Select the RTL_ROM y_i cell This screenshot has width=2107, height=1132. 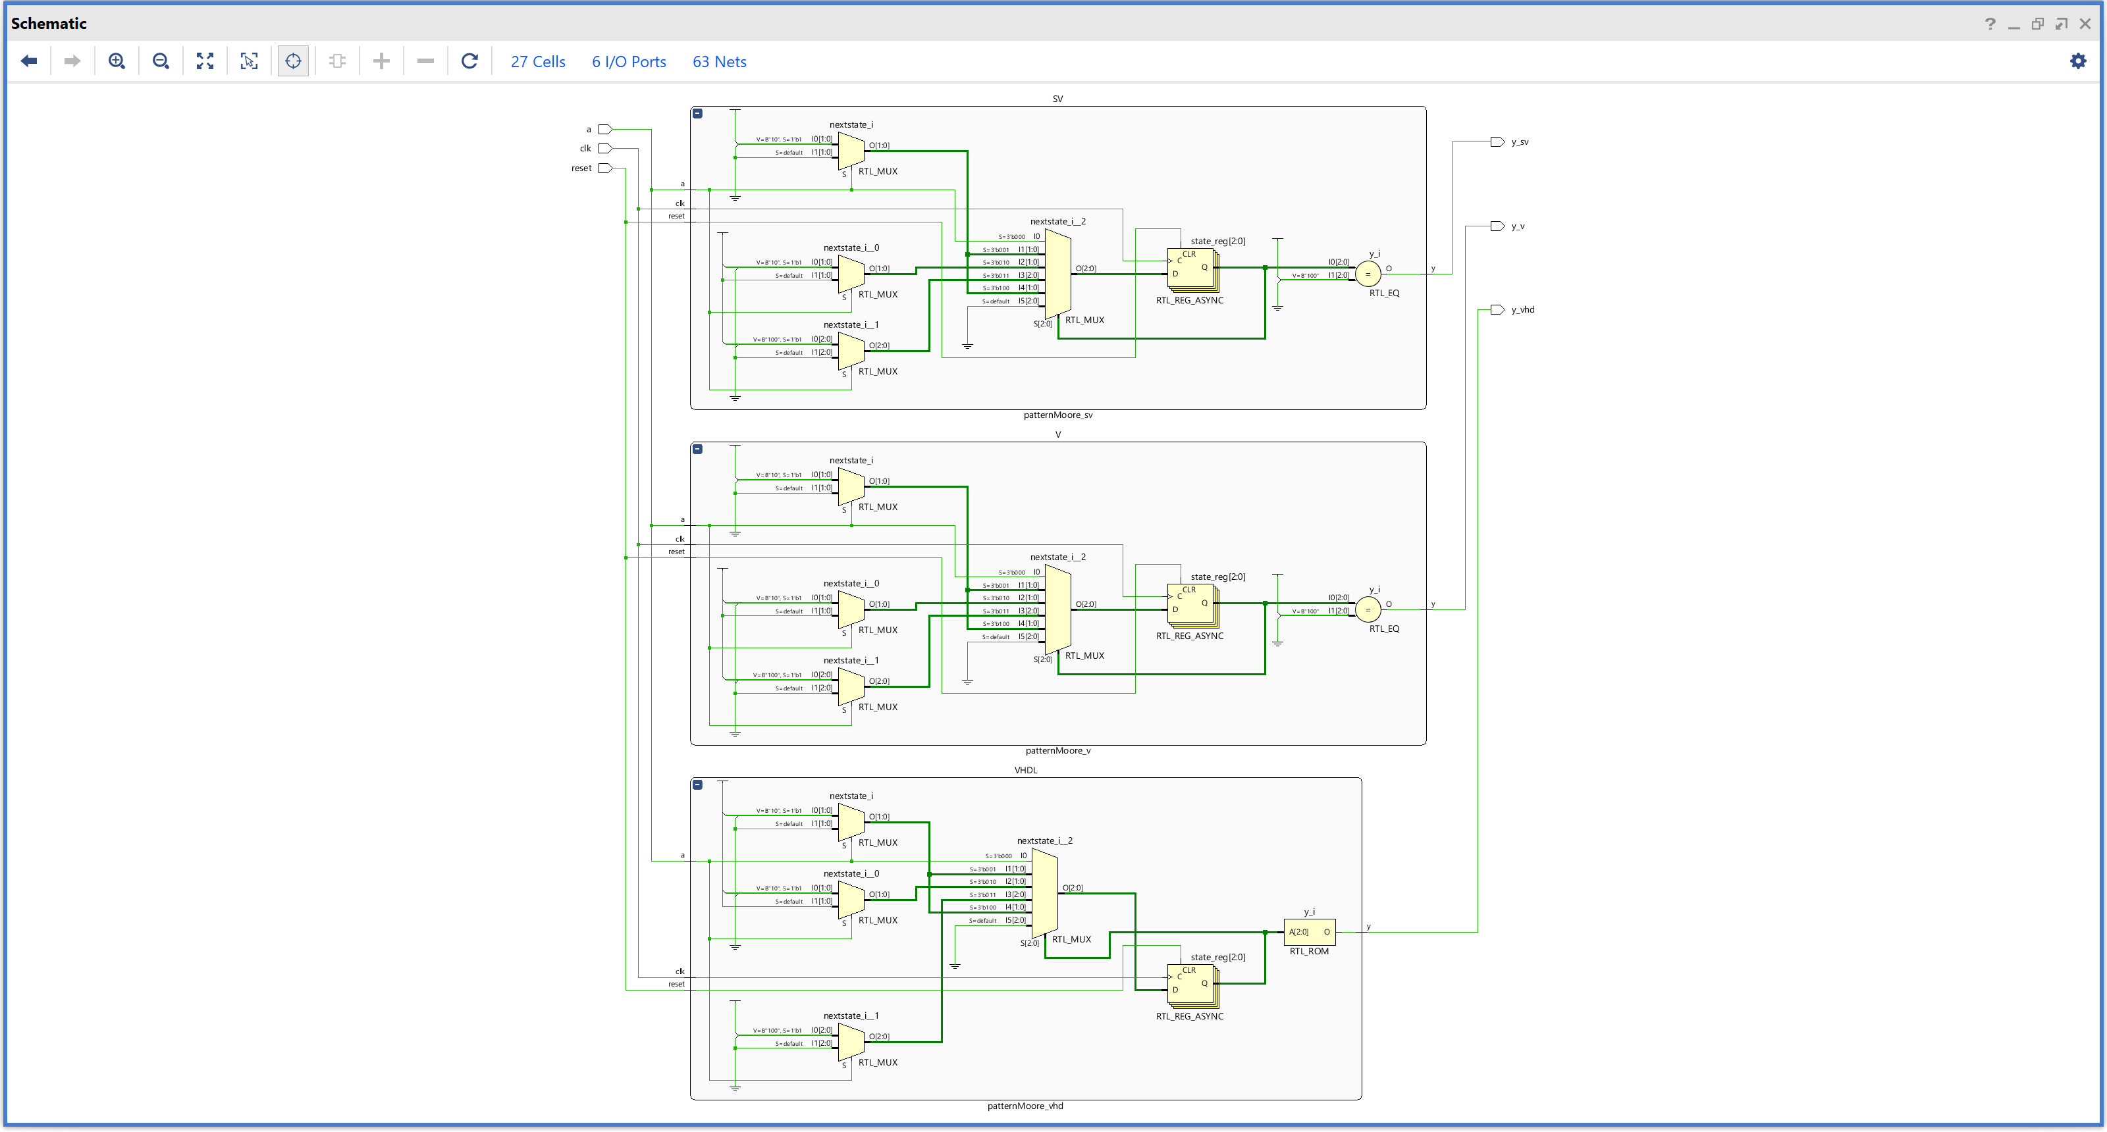(x=1309, y=932)
